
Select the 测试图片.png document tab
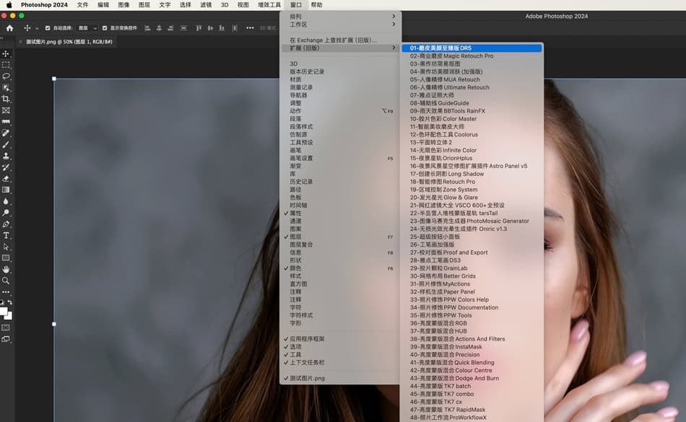(69, 42)
